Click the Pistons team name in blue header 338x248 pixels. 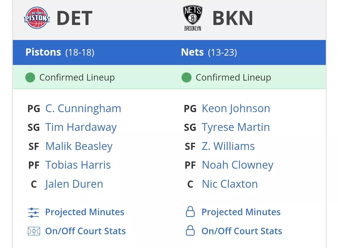click(x=43, y=52)
